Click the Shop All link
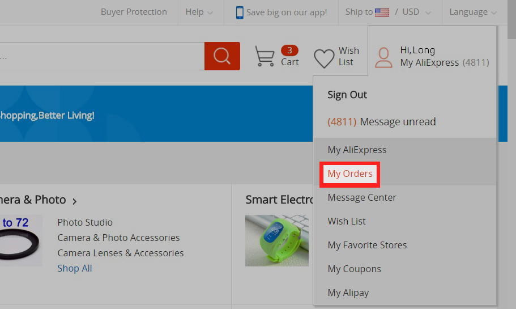This screenshot has height=309, width=516. pos(74,268)
